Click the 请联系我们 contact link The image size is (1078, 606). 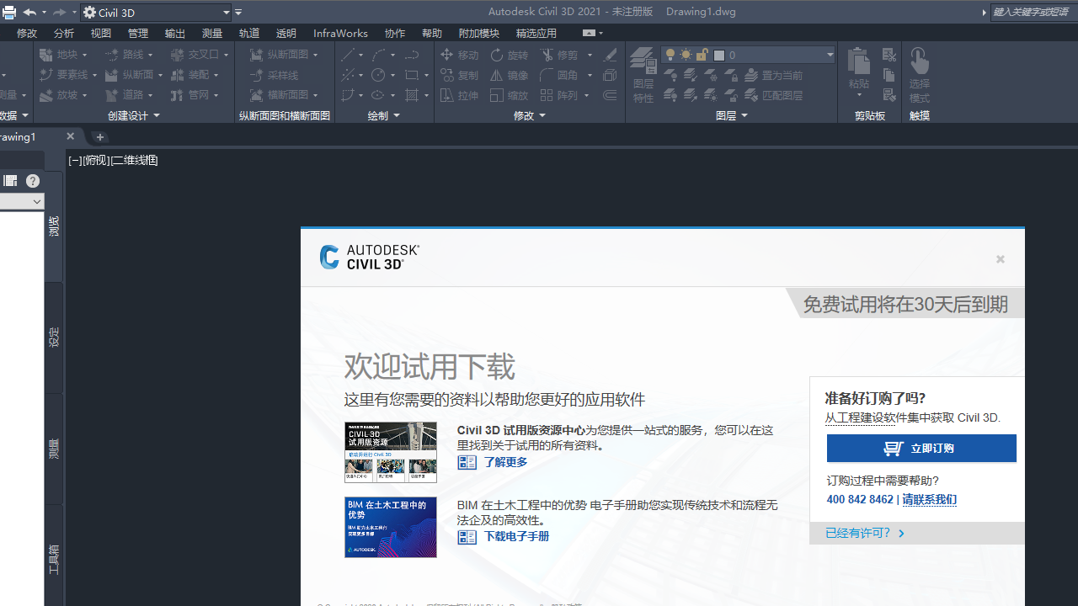(930, 499)
